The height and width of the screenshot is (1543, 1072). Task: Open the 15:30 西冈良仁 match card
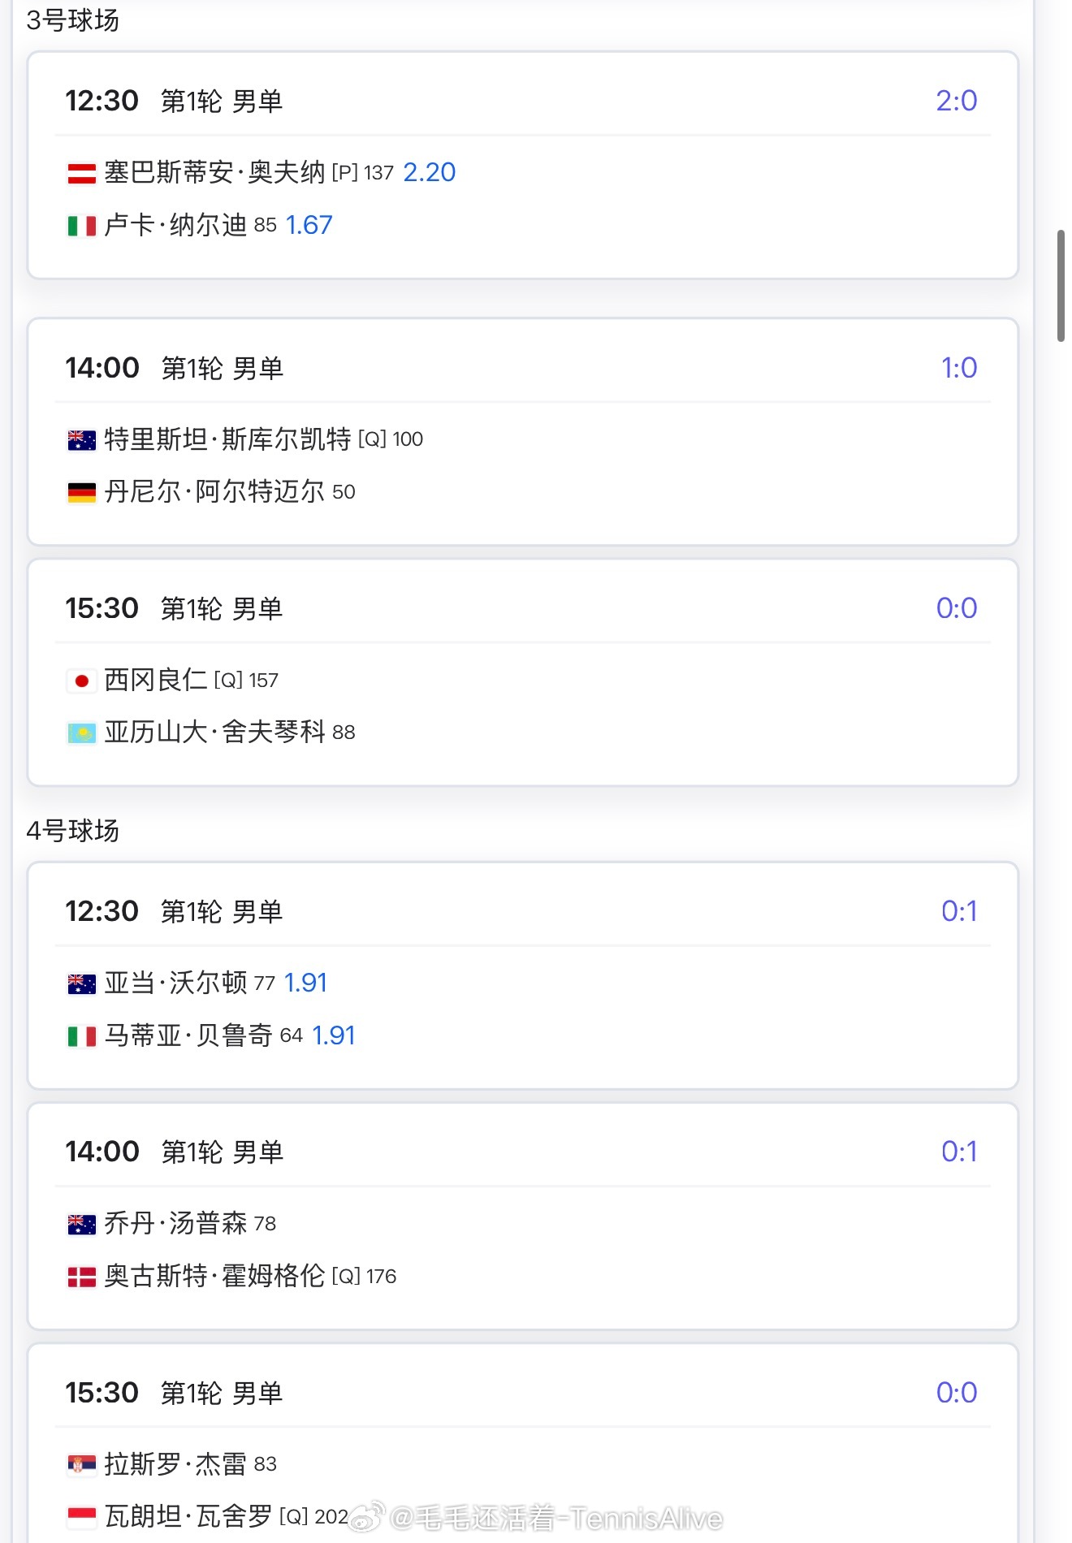pyautogui.click(x=523, y=672)
